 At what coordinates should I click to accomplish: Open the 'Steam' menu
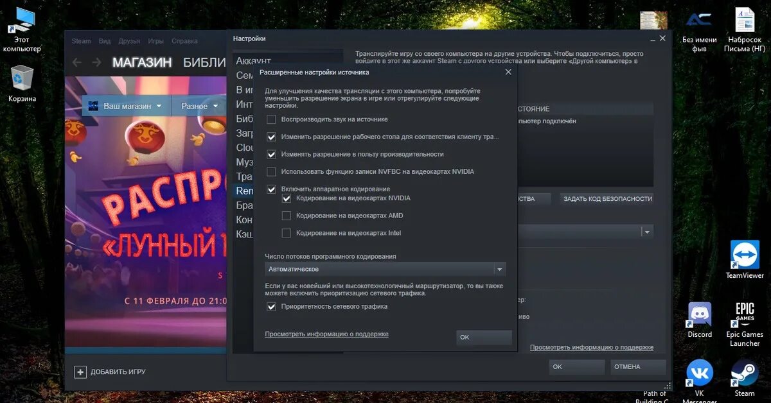[81, 41]
